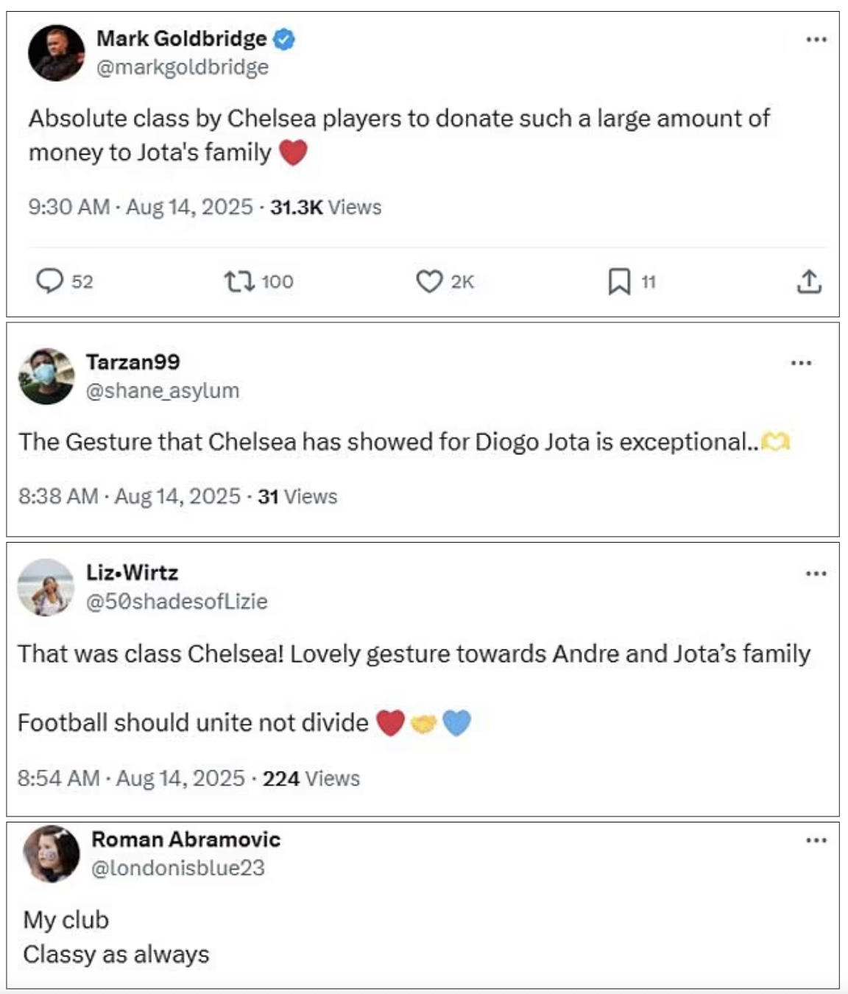
Task: Open the @shane_asylum handle link
Action: (x=163, y=390)
